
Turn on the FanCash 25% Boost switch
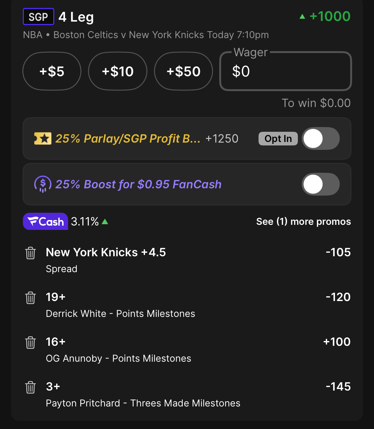click(x=320, y=184)
